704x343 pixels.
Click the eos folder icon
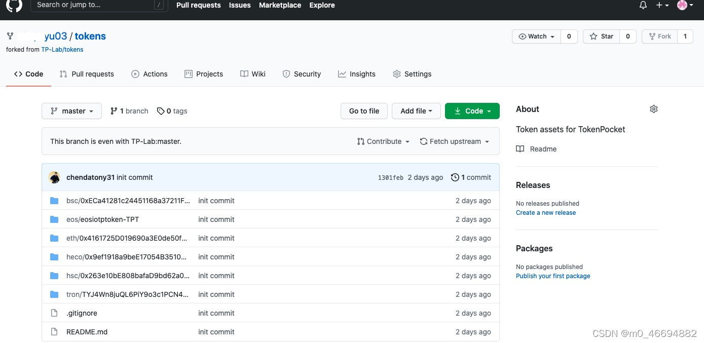(54, 219)
